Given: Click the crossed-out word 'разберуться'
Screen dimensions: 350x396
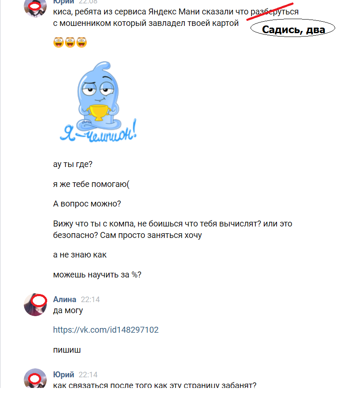Looking at the screenshot, I should point(274,11).
